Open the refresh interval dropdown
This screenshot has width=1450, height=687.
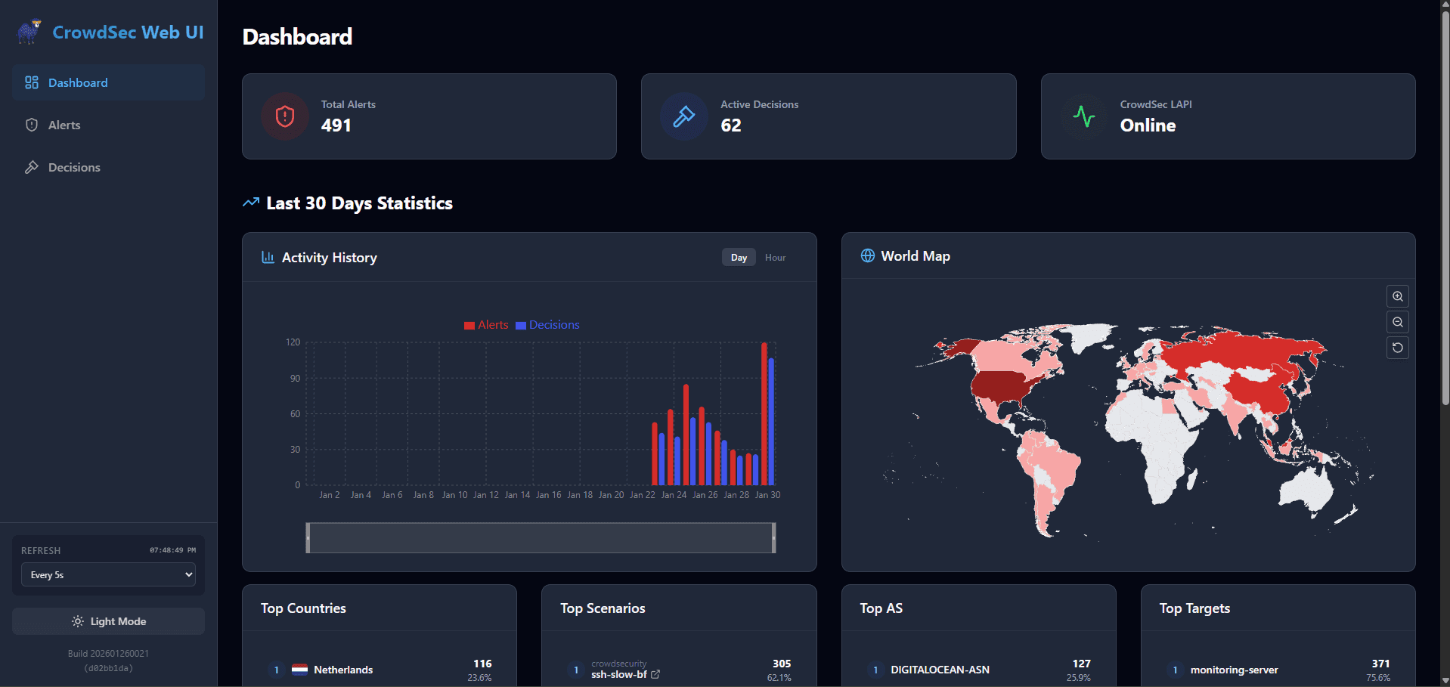pos(108,575)
